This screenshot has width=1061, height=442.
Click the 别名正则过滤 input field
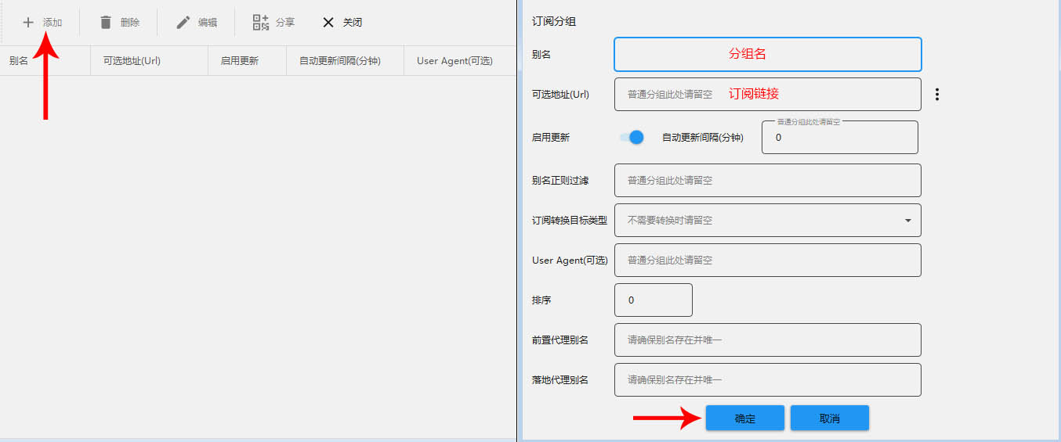pos(767,181)
